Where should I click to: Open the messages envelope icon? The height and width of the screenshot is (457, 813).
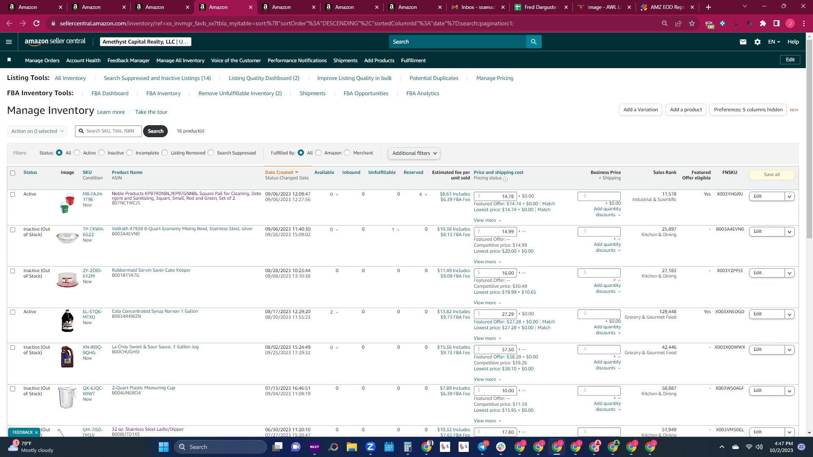(743, 42)
